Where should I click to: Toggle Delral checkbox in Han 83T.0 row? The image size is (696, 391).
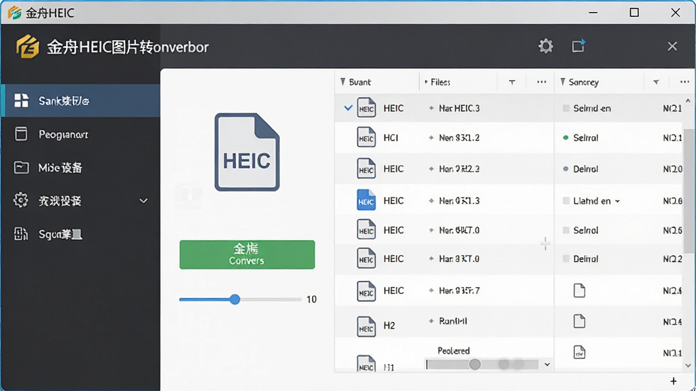566,259
